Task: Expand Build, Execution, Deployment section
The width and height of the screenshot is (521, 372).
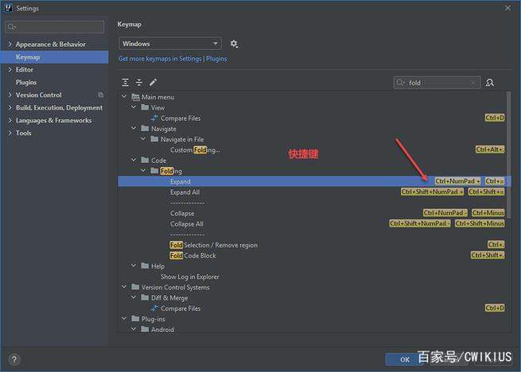Action: click(x=10, y=107)
